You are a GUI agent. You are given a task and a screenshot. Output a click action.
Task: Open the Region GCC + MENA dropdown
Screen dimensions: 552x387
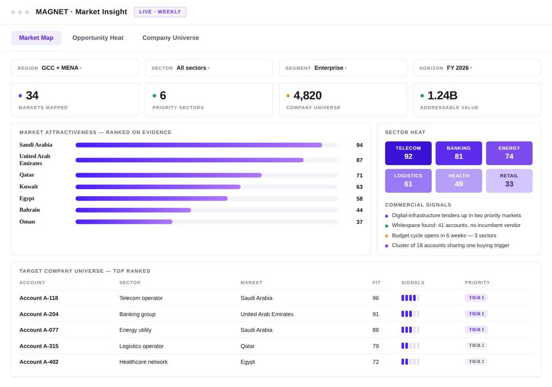coord(75,68)
